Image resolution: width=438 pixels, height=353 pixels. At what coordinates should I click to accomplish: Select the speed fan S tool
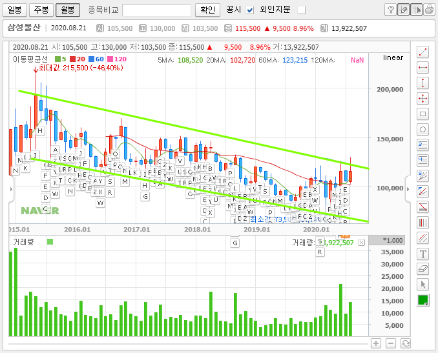422,176
